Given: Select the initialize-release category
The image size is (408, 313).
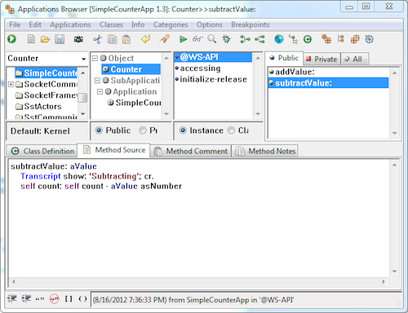Looking at the screenshot, I should click(213, 79).
